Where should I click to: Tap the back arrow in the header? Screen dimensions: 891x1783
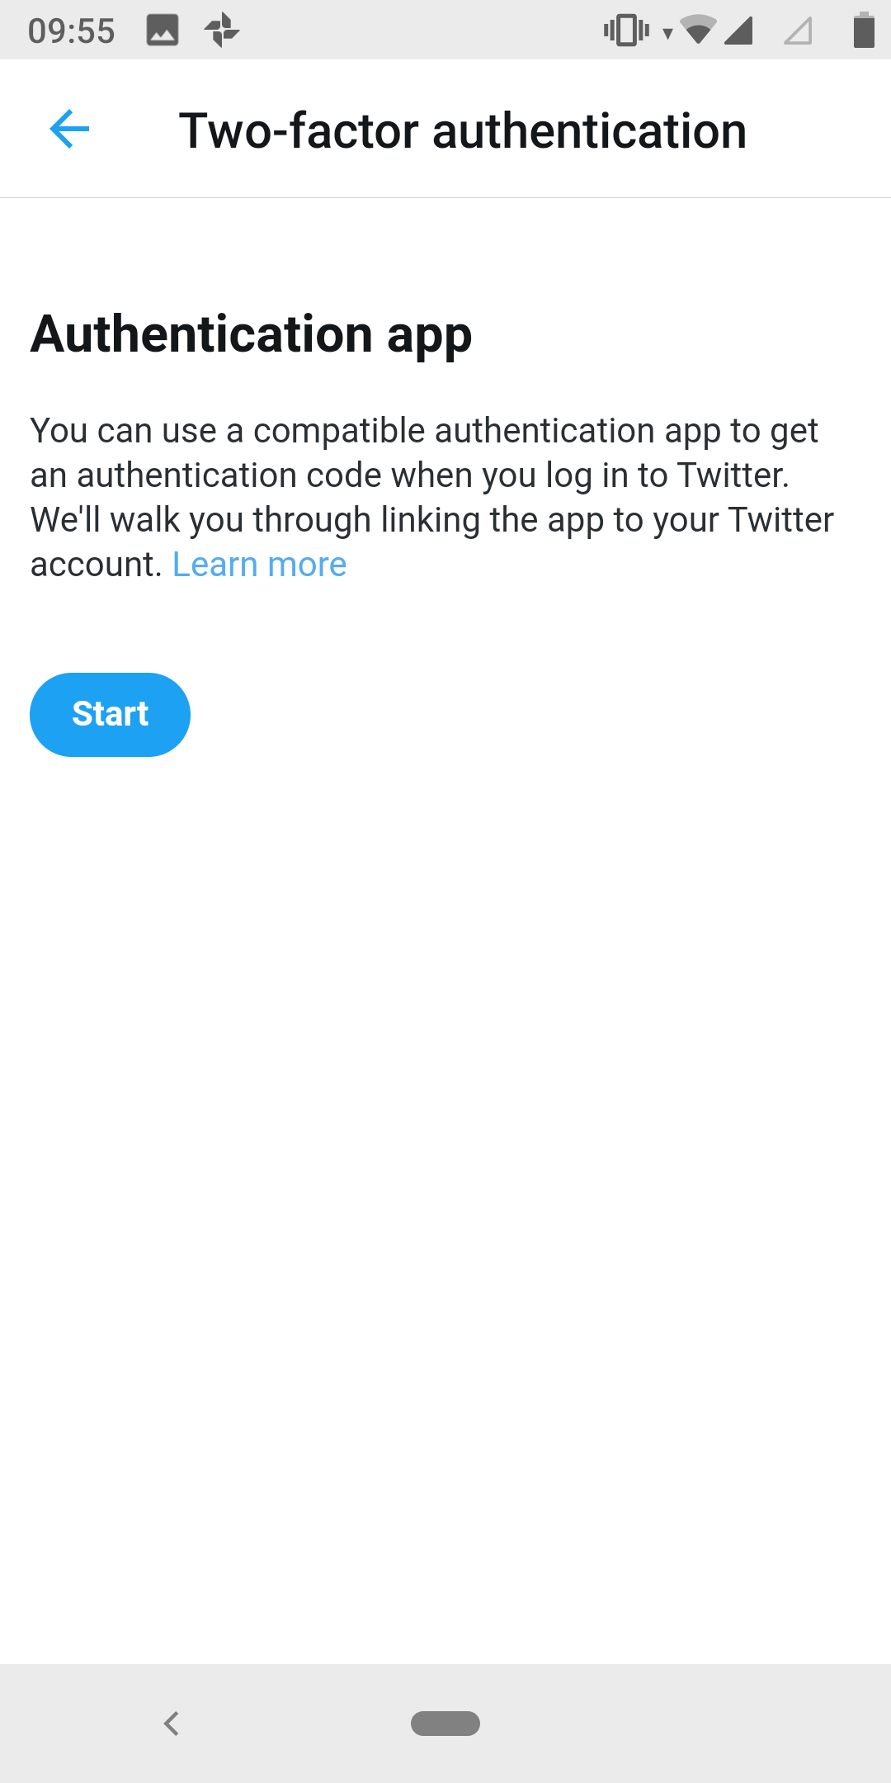69,129
